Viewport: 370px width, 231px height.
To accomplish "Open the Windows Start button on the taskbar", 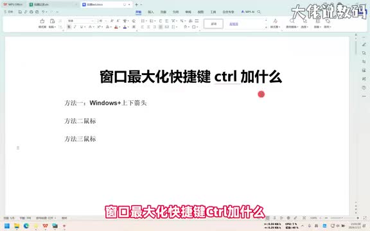I will pyautogui.click(x=7, y=226).
